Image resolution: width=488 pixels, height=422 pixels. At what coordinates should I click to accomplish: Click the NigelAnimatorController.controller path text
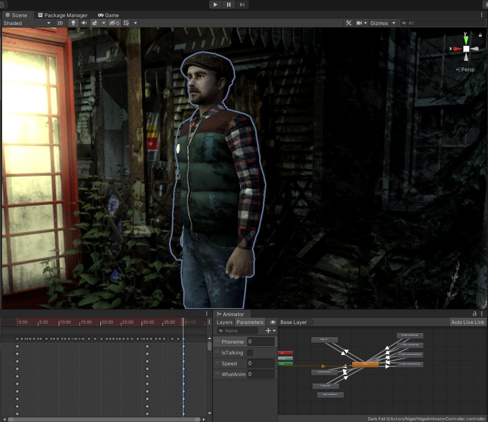[x=426, y=419]
